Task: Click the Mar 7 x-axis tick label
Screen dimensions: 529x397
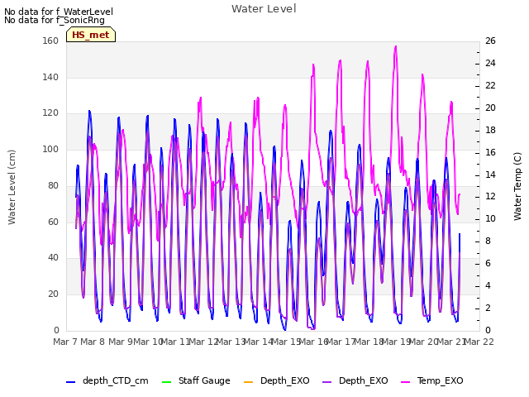Action: [x=66, y=342]
